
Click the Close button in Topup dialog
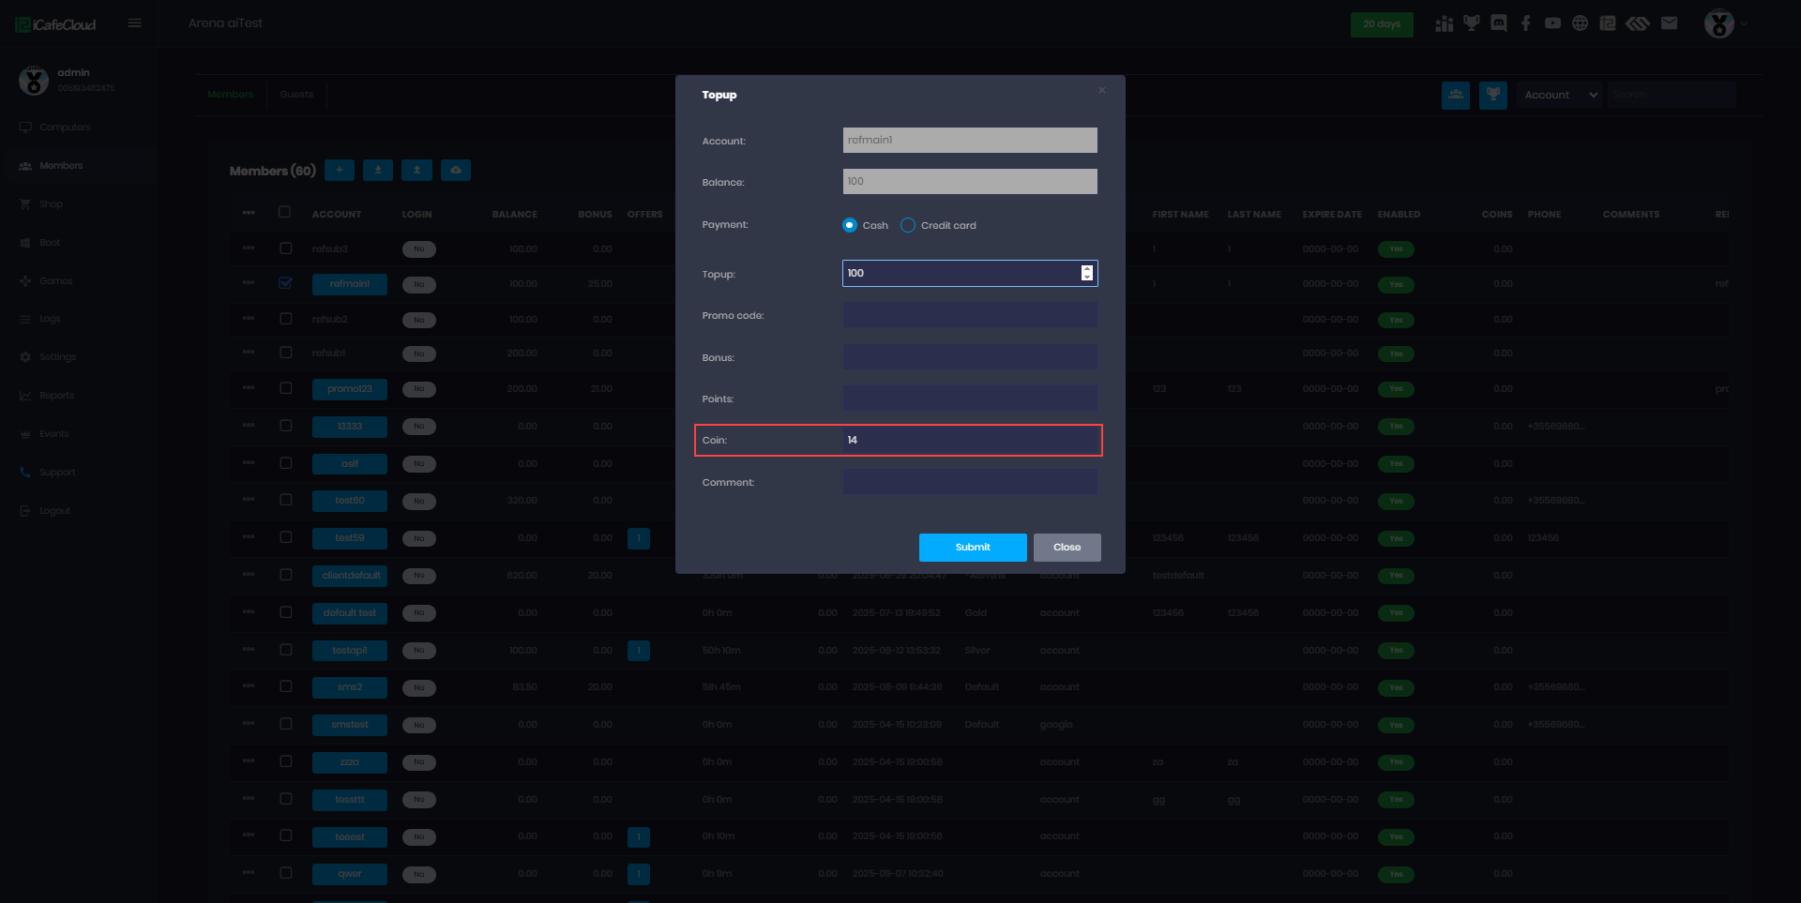point(1067,548)
